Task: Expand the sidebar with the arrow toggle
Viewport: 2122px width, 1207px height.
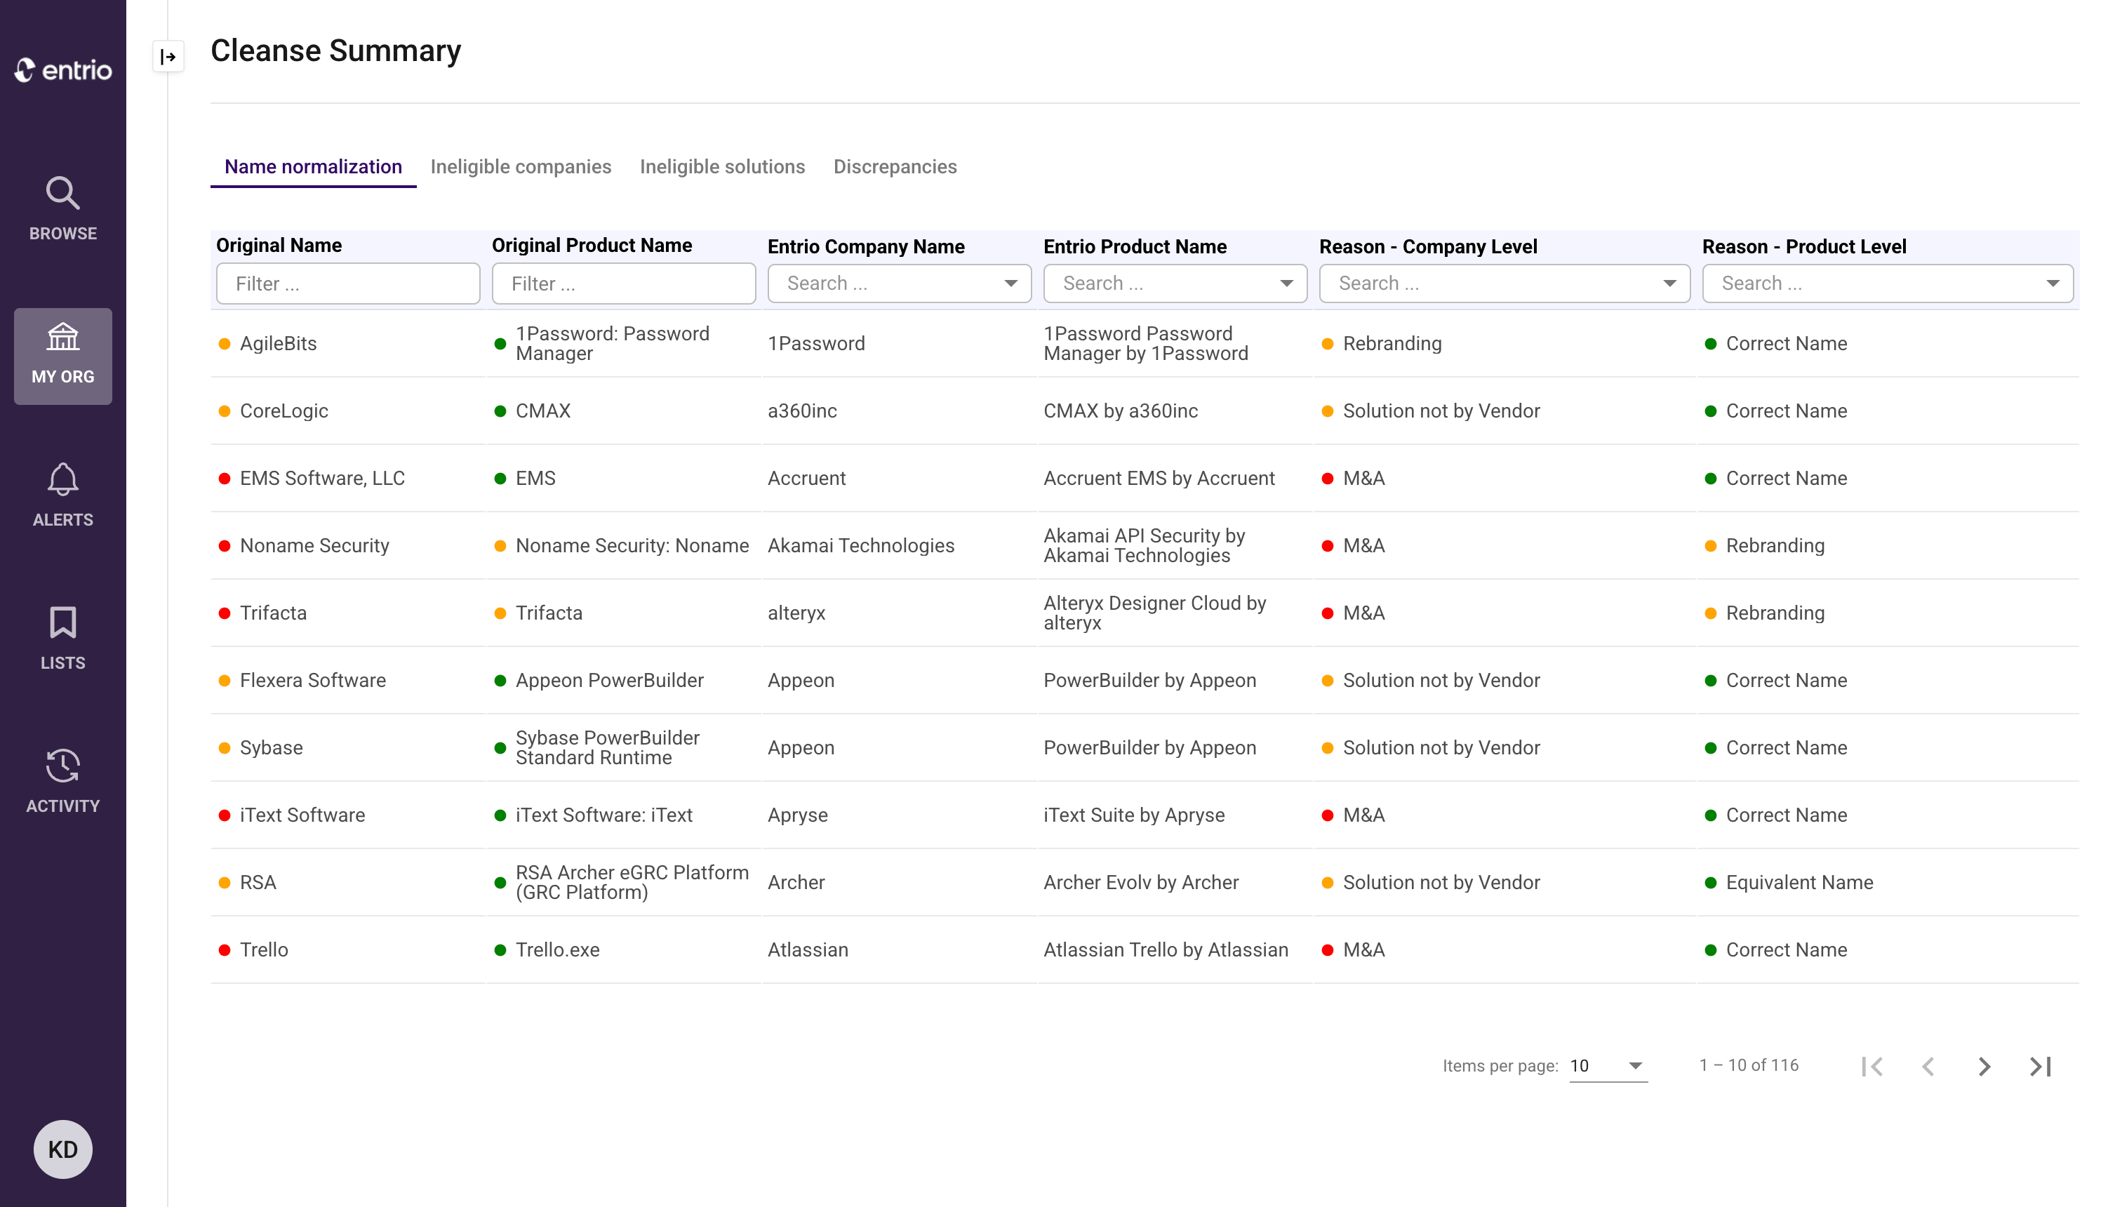Action: pos(168,56)
